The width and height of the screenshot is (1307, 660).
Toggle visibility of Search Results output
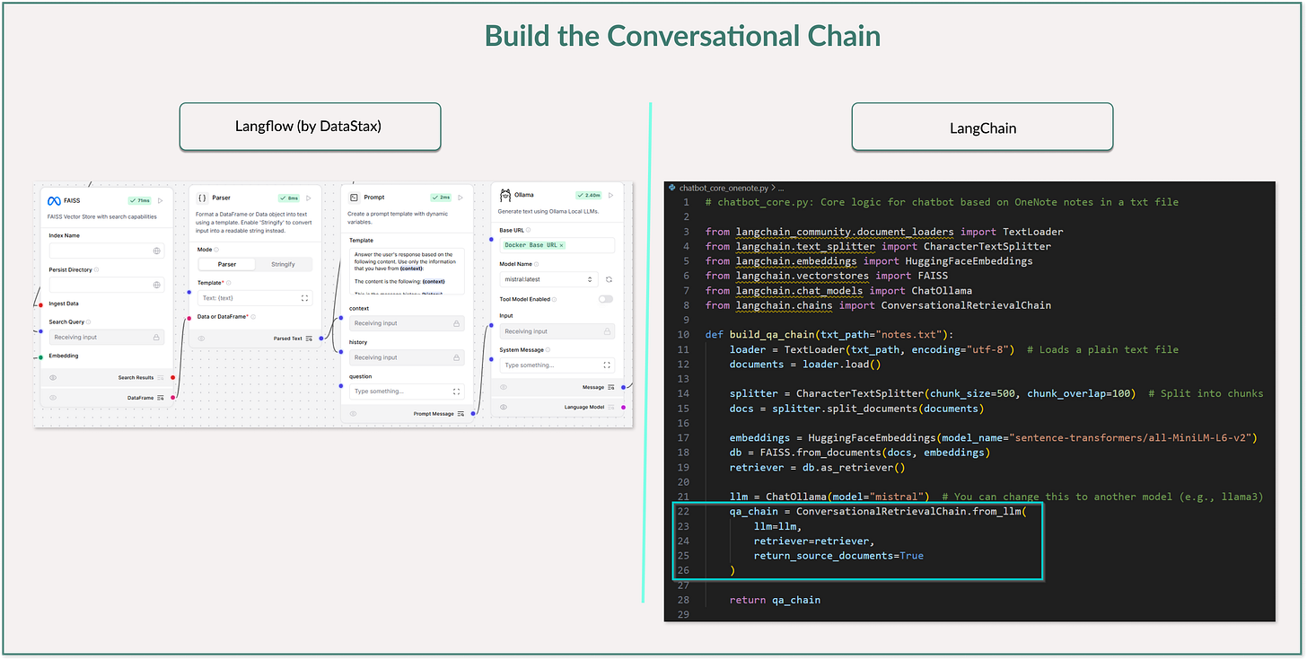(53, 378)
